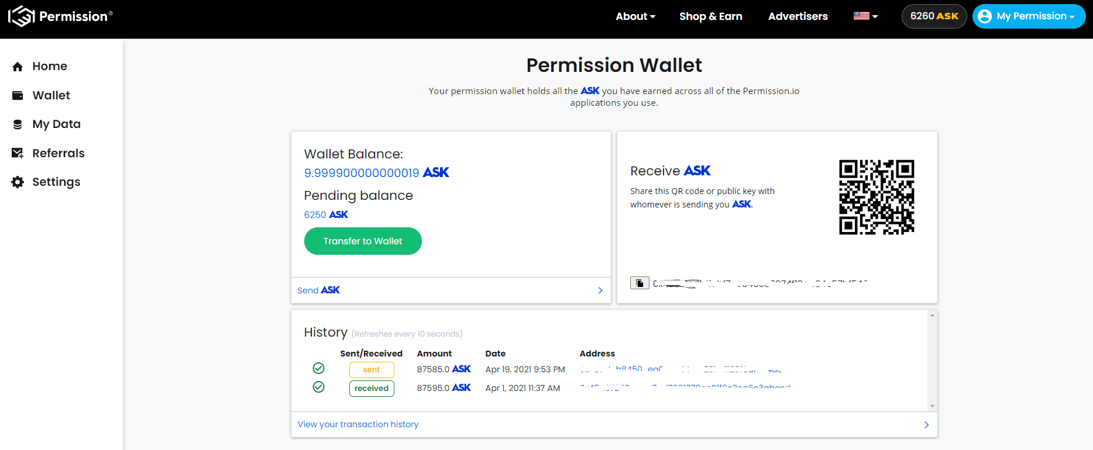The image size is (1093, 450).
Task: Click the green checkmark on received row
Action: tap(318, 387)
